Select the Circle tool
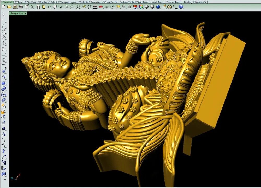Viewport: 261px width, 188px height. pos(4,37)
